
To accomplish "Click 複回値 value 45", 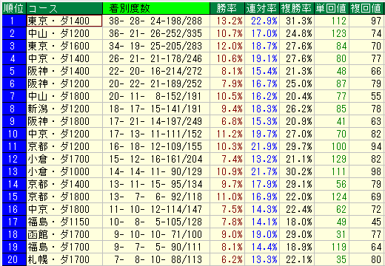I will click(x=366, y=222).
